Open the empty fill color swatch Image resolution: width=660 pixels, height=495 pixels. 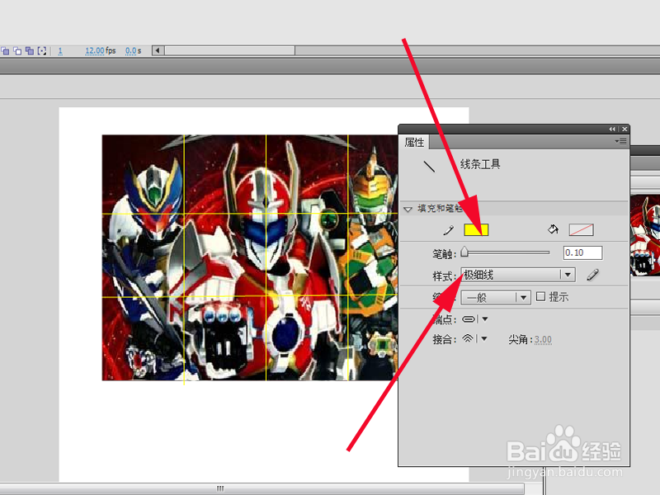click(582, 230)
